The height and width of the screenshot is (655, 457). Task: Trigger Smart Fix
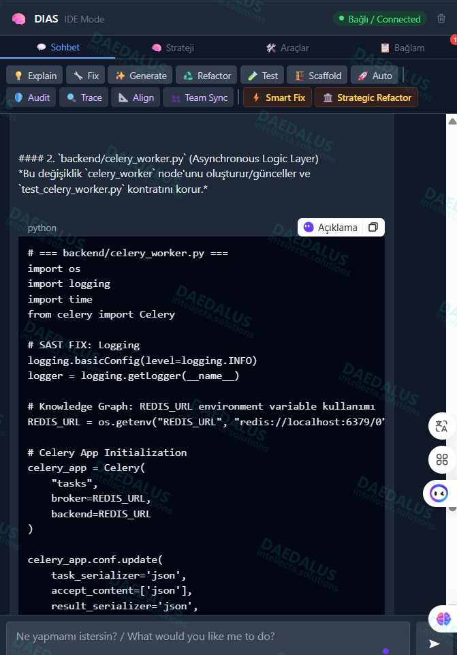coord(278,97)
